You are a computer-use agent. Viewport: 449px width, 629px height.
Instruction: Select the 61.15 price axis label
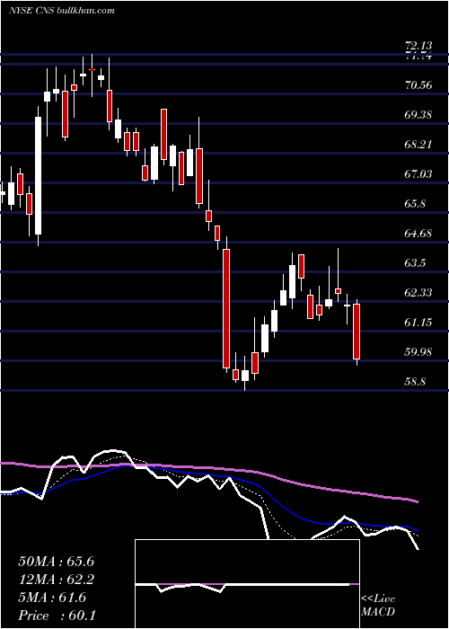coord(418,322)
